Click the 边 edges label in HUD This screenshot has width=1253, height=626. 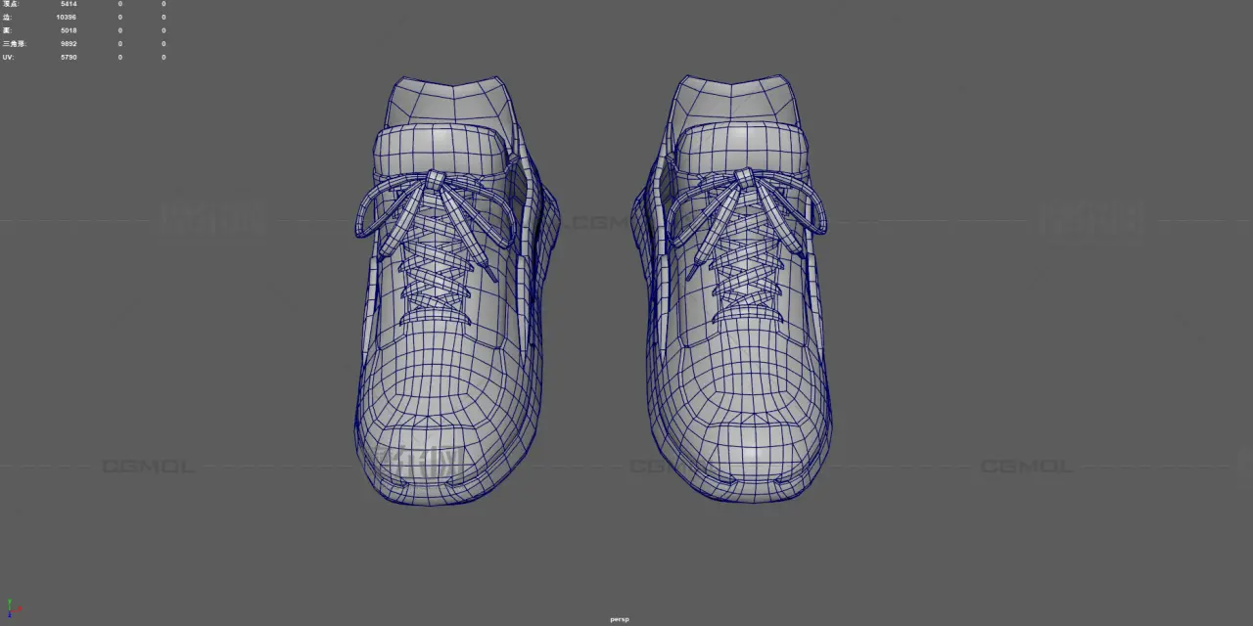(x=7, y=18)
